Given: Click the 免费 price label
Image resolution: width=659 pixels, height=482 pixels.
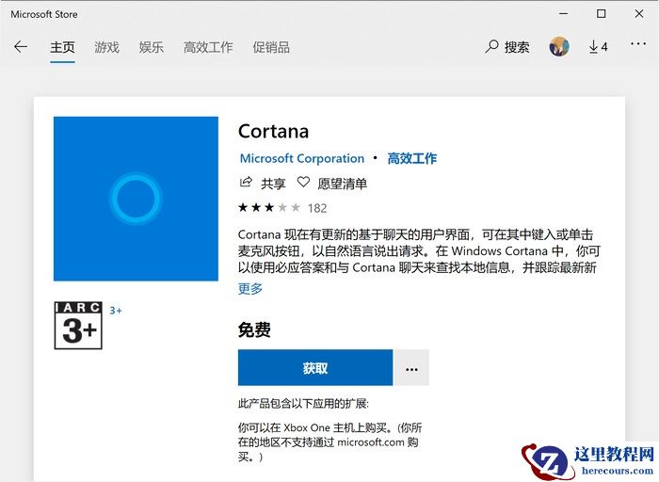Looking at the screenshot, I should tap(254, 329).
